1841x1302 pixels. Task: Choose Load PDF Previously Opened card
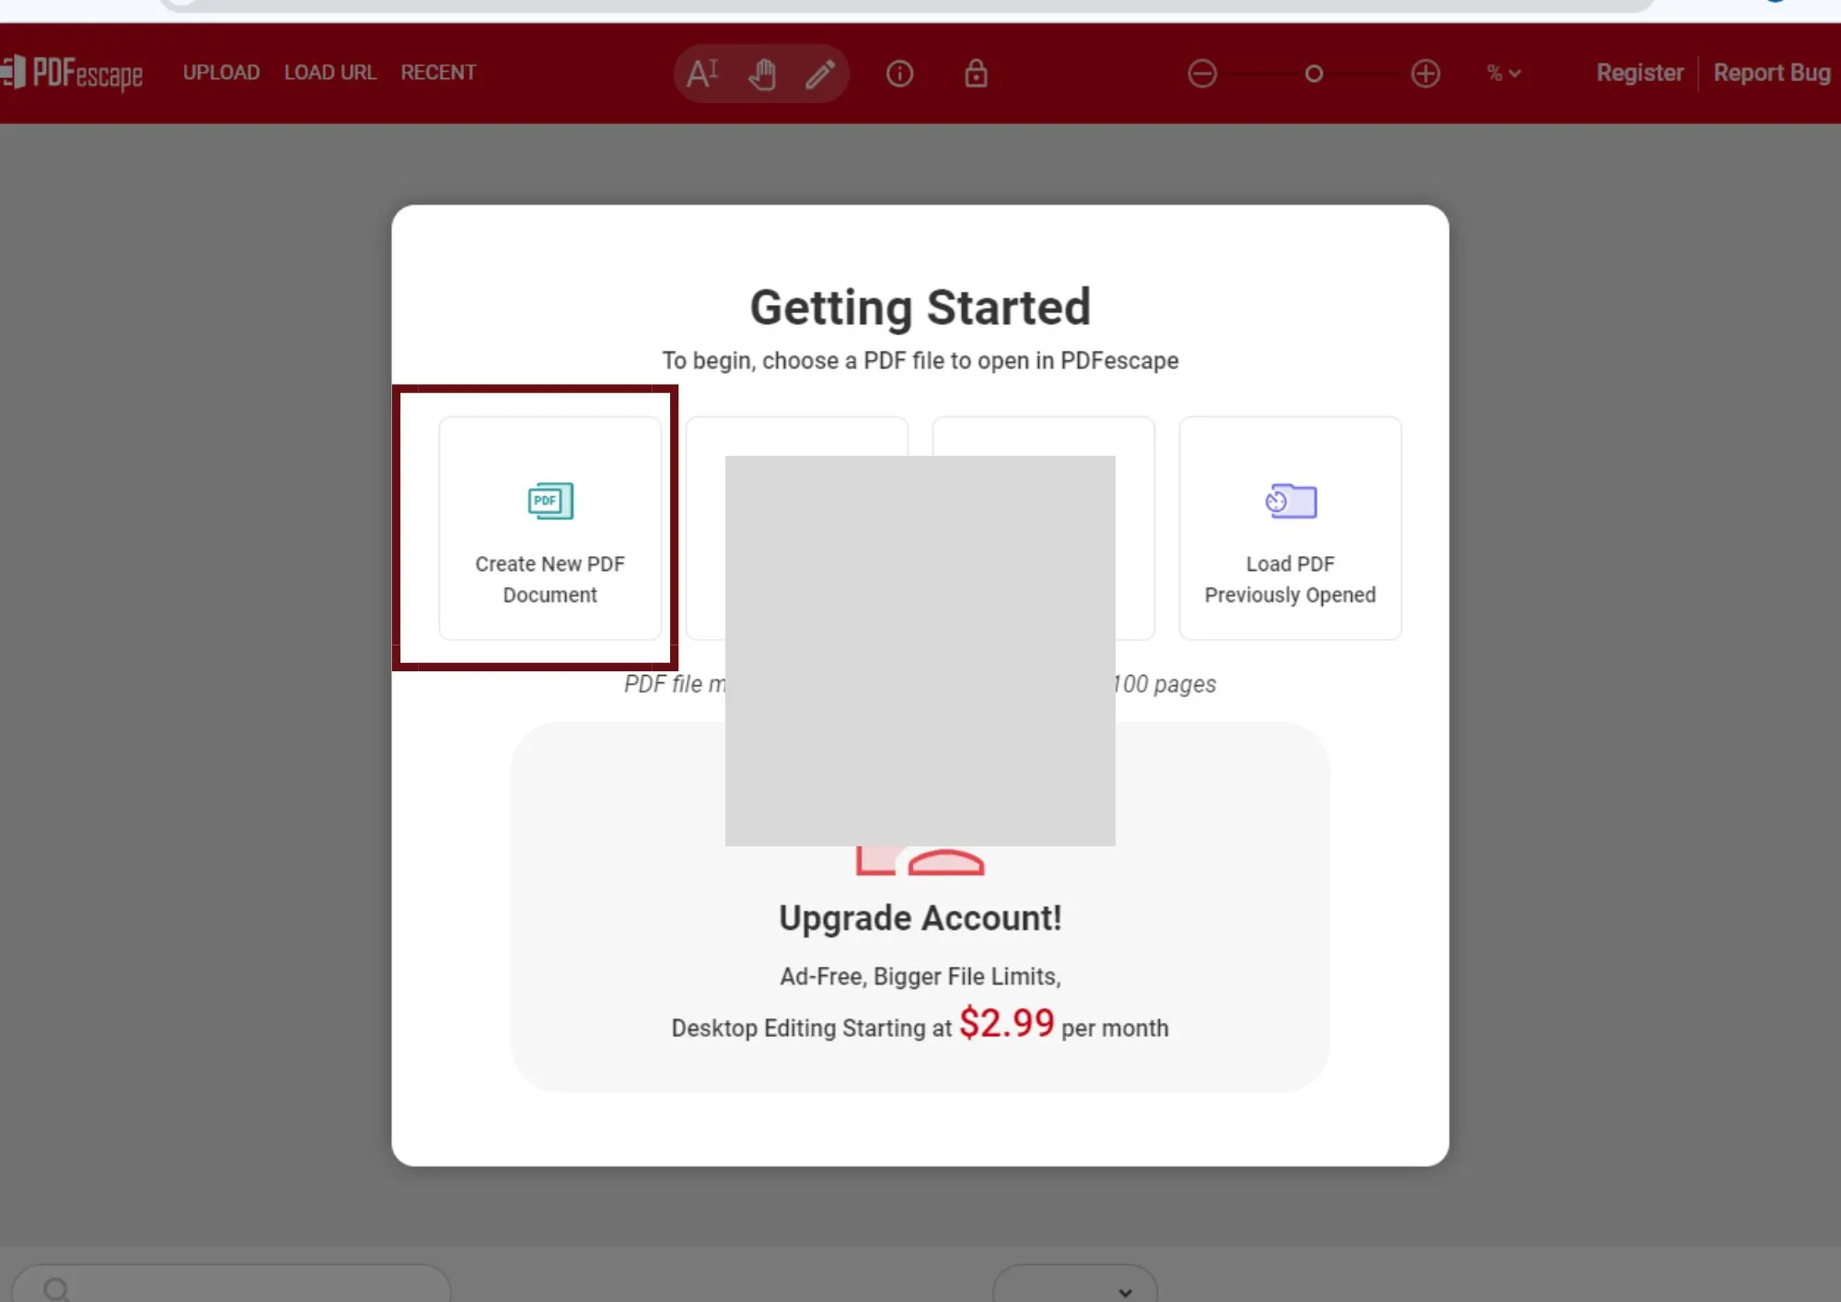(1291, 529)
